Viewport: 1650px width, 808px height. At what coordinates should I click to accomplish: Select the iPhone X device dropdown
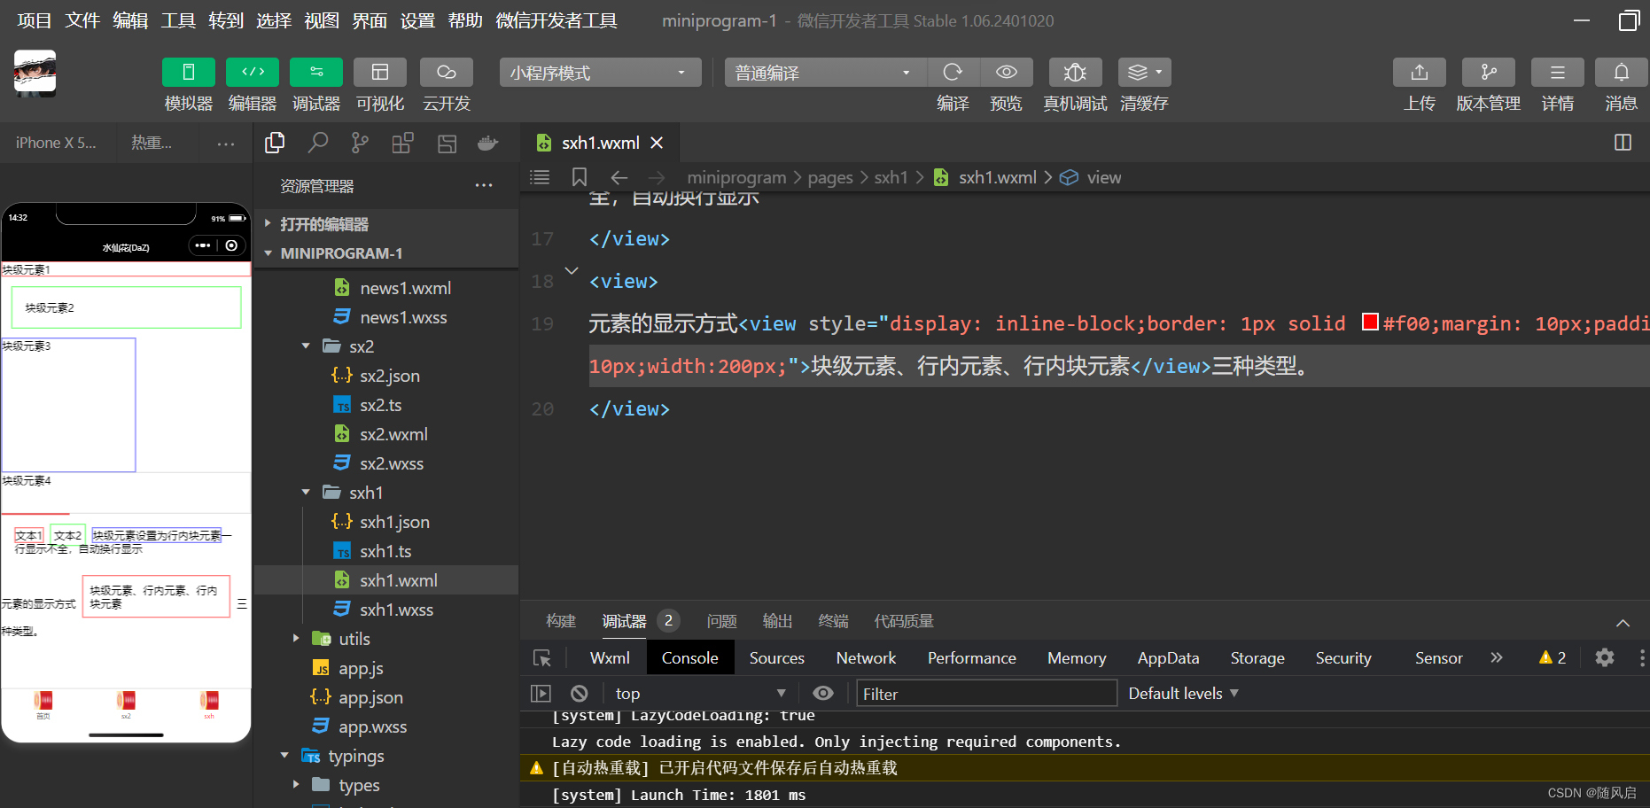56,143
